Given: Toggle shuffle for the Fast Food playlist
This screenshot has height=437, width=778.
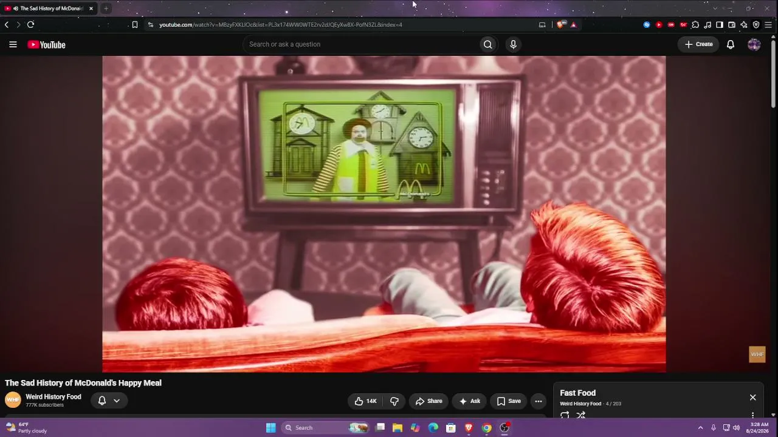Looking at the screenshot, I should [x=581, y=415].
